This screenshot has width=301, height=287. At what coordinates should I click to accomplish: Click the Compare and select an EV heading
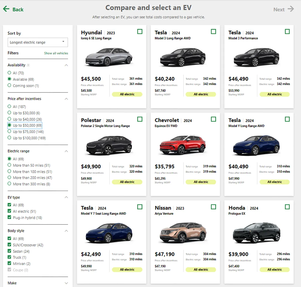coord(148,8)
